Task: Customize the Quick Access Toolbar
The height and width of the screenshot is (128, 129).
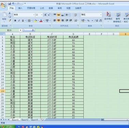Action: pyautogui.click(x=25, y=4)
